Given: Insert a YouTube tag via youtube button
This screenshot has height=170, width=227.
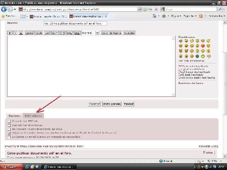Looking at the screenshot, I should click(129, 33).
